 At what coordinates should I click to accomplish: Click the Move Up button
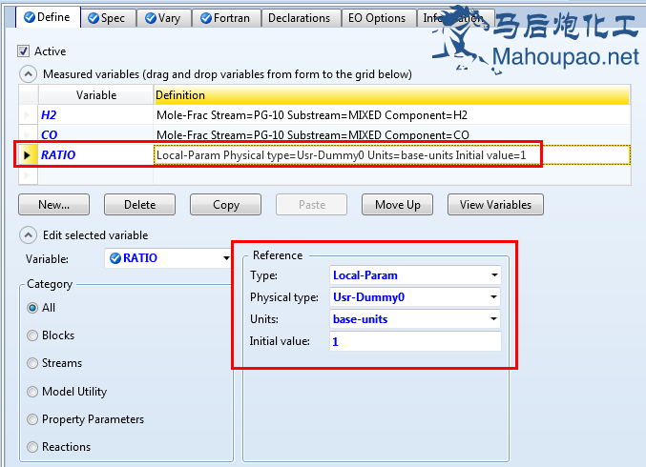(397, 205)
